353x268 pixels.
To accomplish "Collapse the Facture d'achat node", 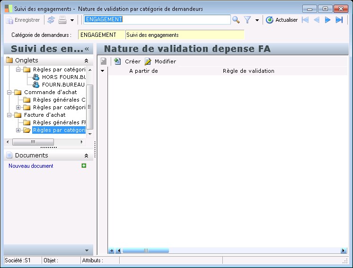I will pos(9,115).
